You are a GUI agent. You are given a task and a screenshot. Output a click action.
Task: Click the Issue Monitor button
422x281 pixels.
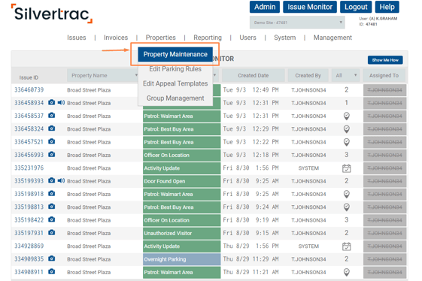(310, 7)
